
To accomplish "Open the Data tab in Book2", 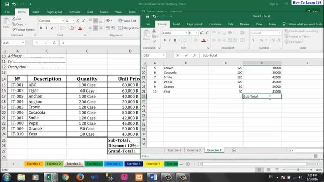I will [230, 24].
